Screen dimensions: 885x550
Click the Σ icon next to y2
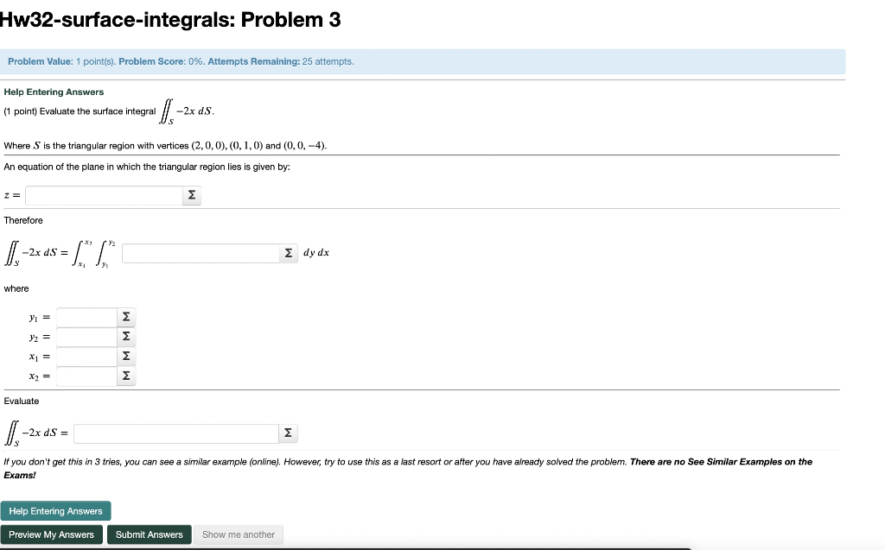(126, 337)
